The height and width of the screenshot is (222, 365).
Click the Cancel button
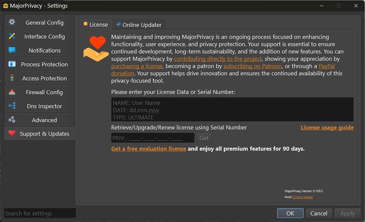319,213
